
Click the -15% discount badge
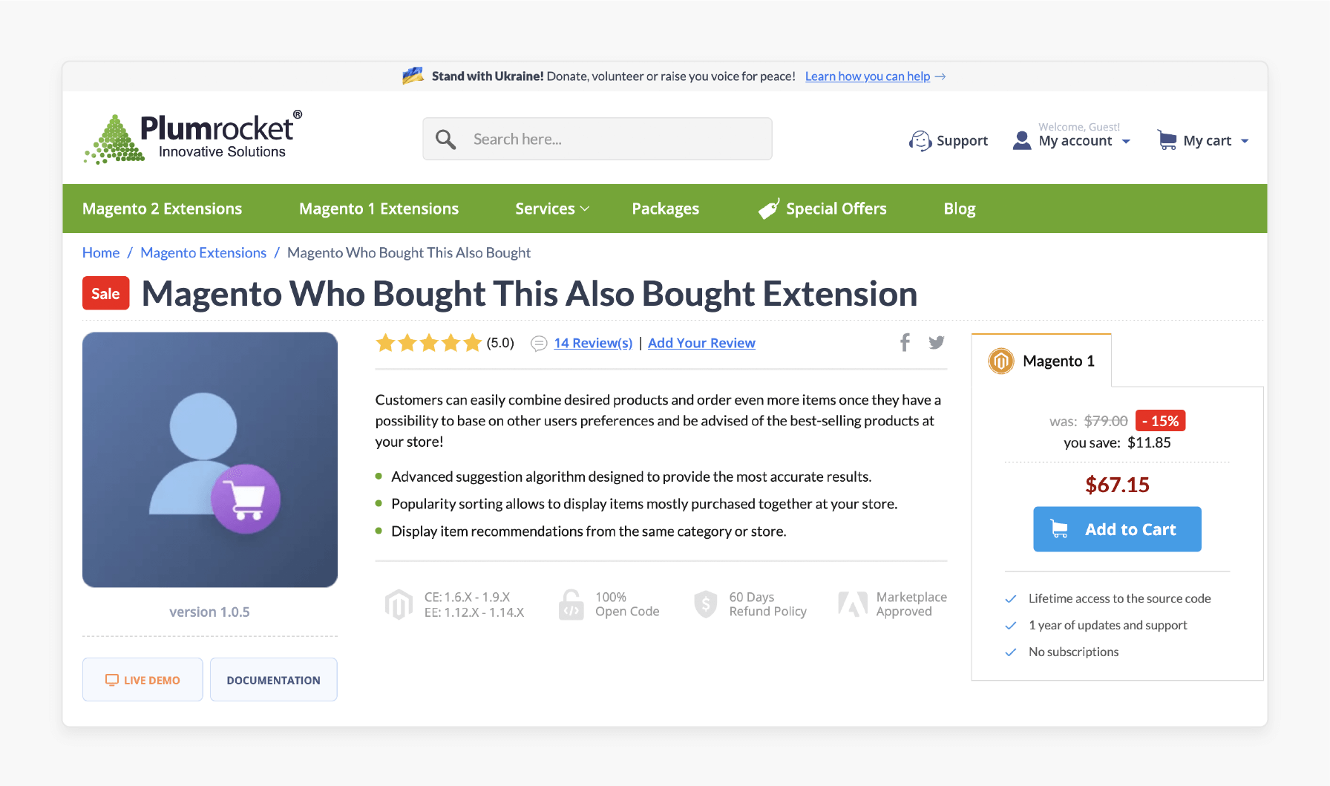click(1161, 421)
